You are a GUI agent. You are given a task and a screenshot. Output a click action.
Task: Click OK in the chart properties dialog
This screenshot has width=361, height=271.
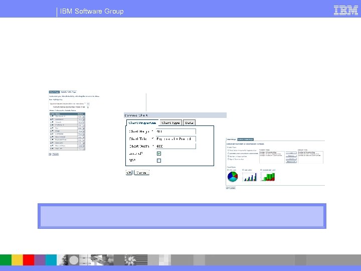click(129, 173)
